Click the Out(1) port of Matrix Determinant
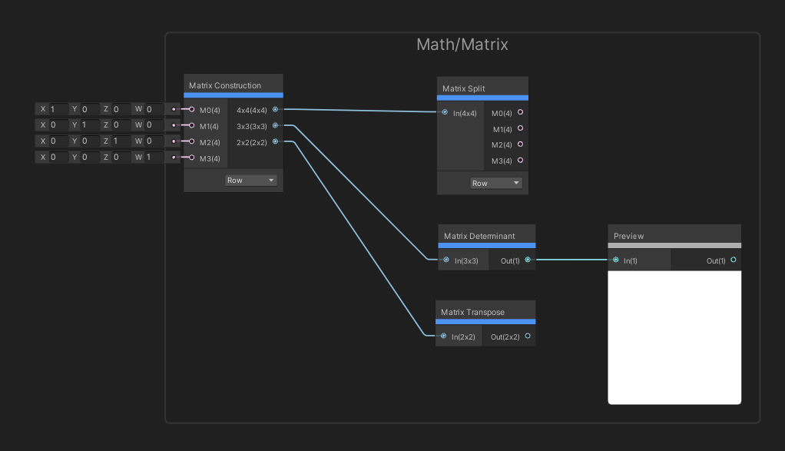Image resolution: width=785 pixels, height=451 pixels. pyautogui.click(x=528, y=260)
